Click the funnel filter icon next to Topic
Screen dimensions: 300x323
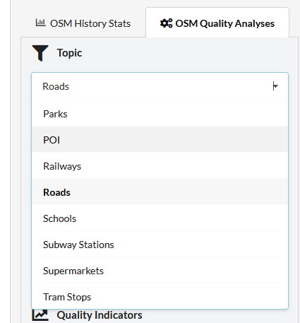click(x=40, y=53)
